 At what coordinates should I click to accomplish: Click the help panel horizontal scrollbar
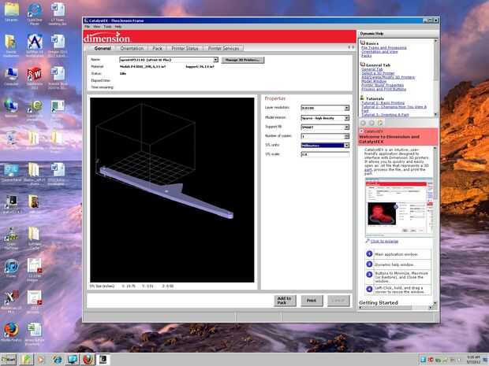(396, 308)
